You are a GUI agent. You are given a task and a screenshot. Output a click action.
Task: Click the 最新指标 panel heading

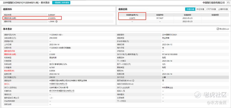point(7,9)
